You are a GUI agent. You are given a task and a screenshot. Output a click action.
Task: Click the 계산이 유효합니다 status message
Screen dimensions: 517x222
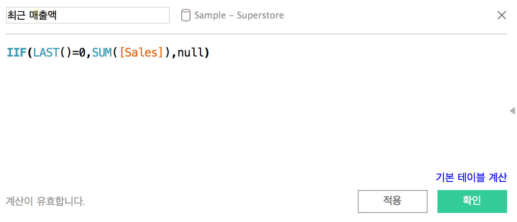coord(46,202)
